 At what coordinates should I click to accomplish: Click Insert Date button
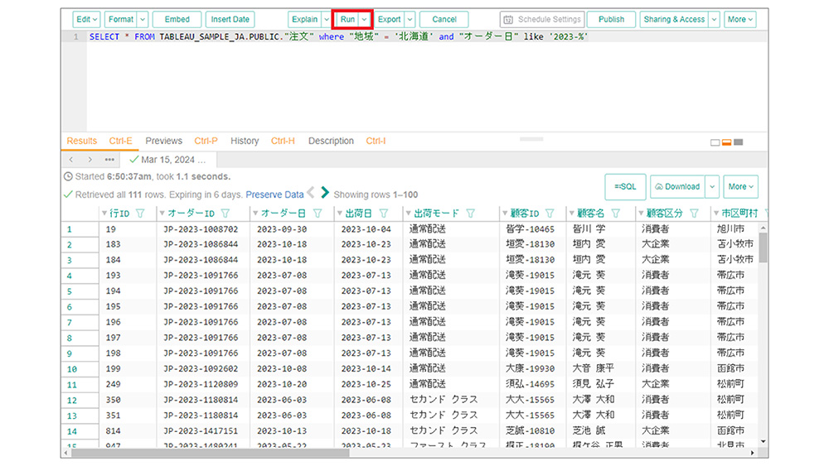click(x=230, y=20)
